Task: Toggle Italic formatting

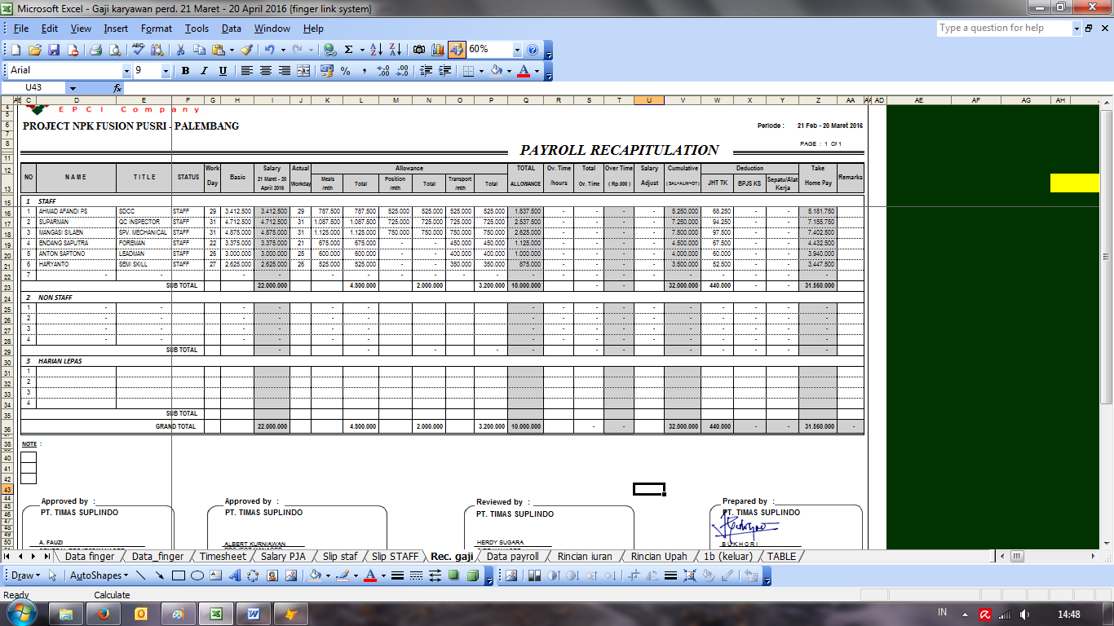Action: click(x=204, y=71)
